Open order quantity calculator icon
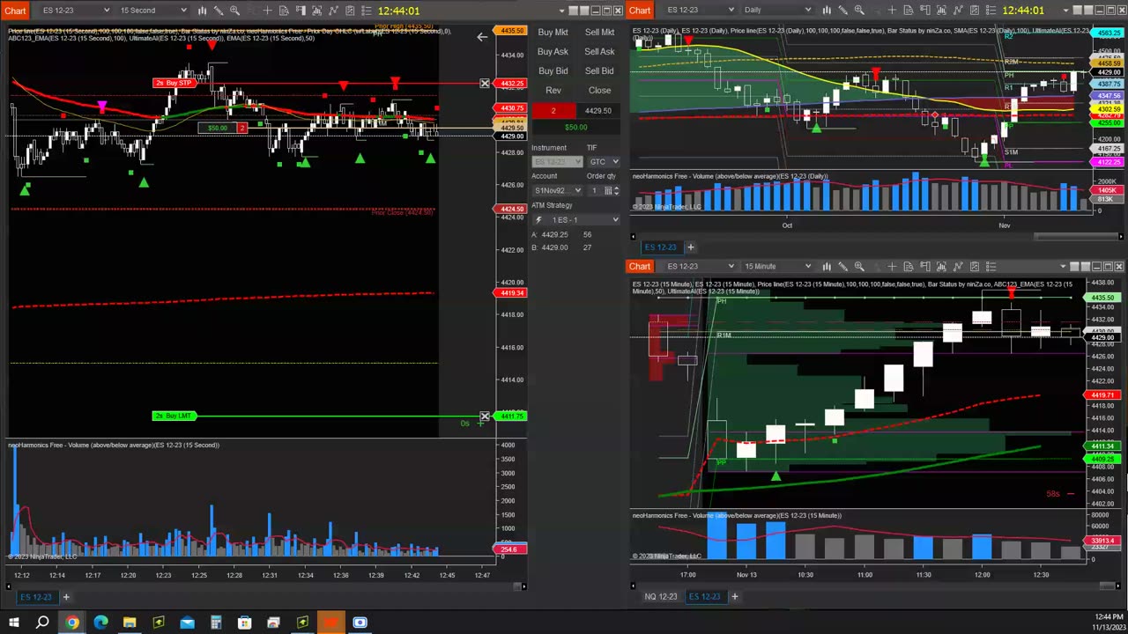1128x634 pixels. 608,190
